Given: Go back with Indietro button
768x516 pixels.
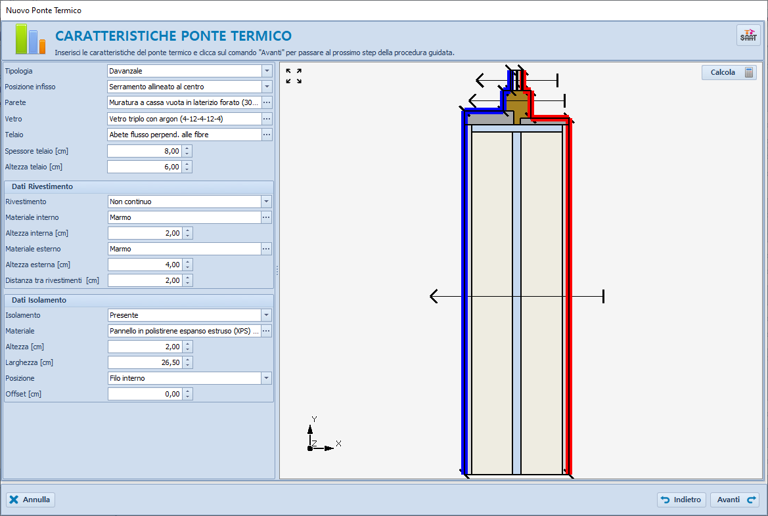Looking at the screenshot, I should [682, 500].
